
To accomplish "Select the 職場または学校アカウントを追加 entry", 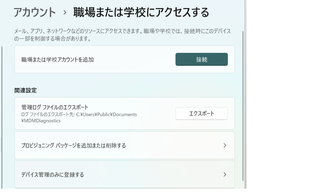I will click(58, 59).
